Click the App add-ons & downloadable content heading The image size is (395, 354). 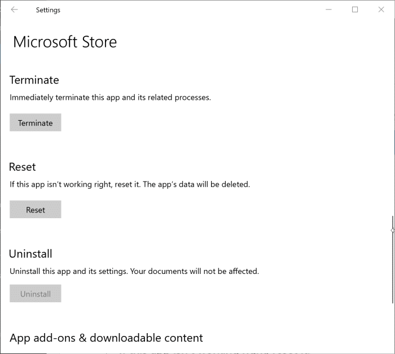click(106, 338)
